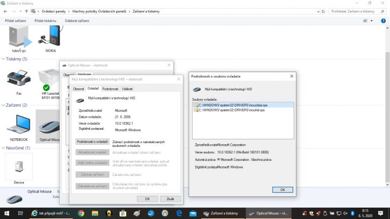The width and height of the screenshot is (390, 219).
Task: Select the mouclass.sys driver file
Action: (243, 105)
